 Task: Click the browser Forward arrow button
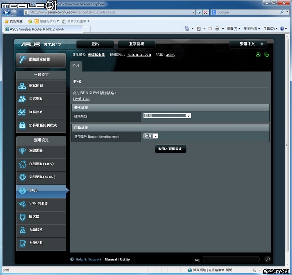[x=14, y=12]
